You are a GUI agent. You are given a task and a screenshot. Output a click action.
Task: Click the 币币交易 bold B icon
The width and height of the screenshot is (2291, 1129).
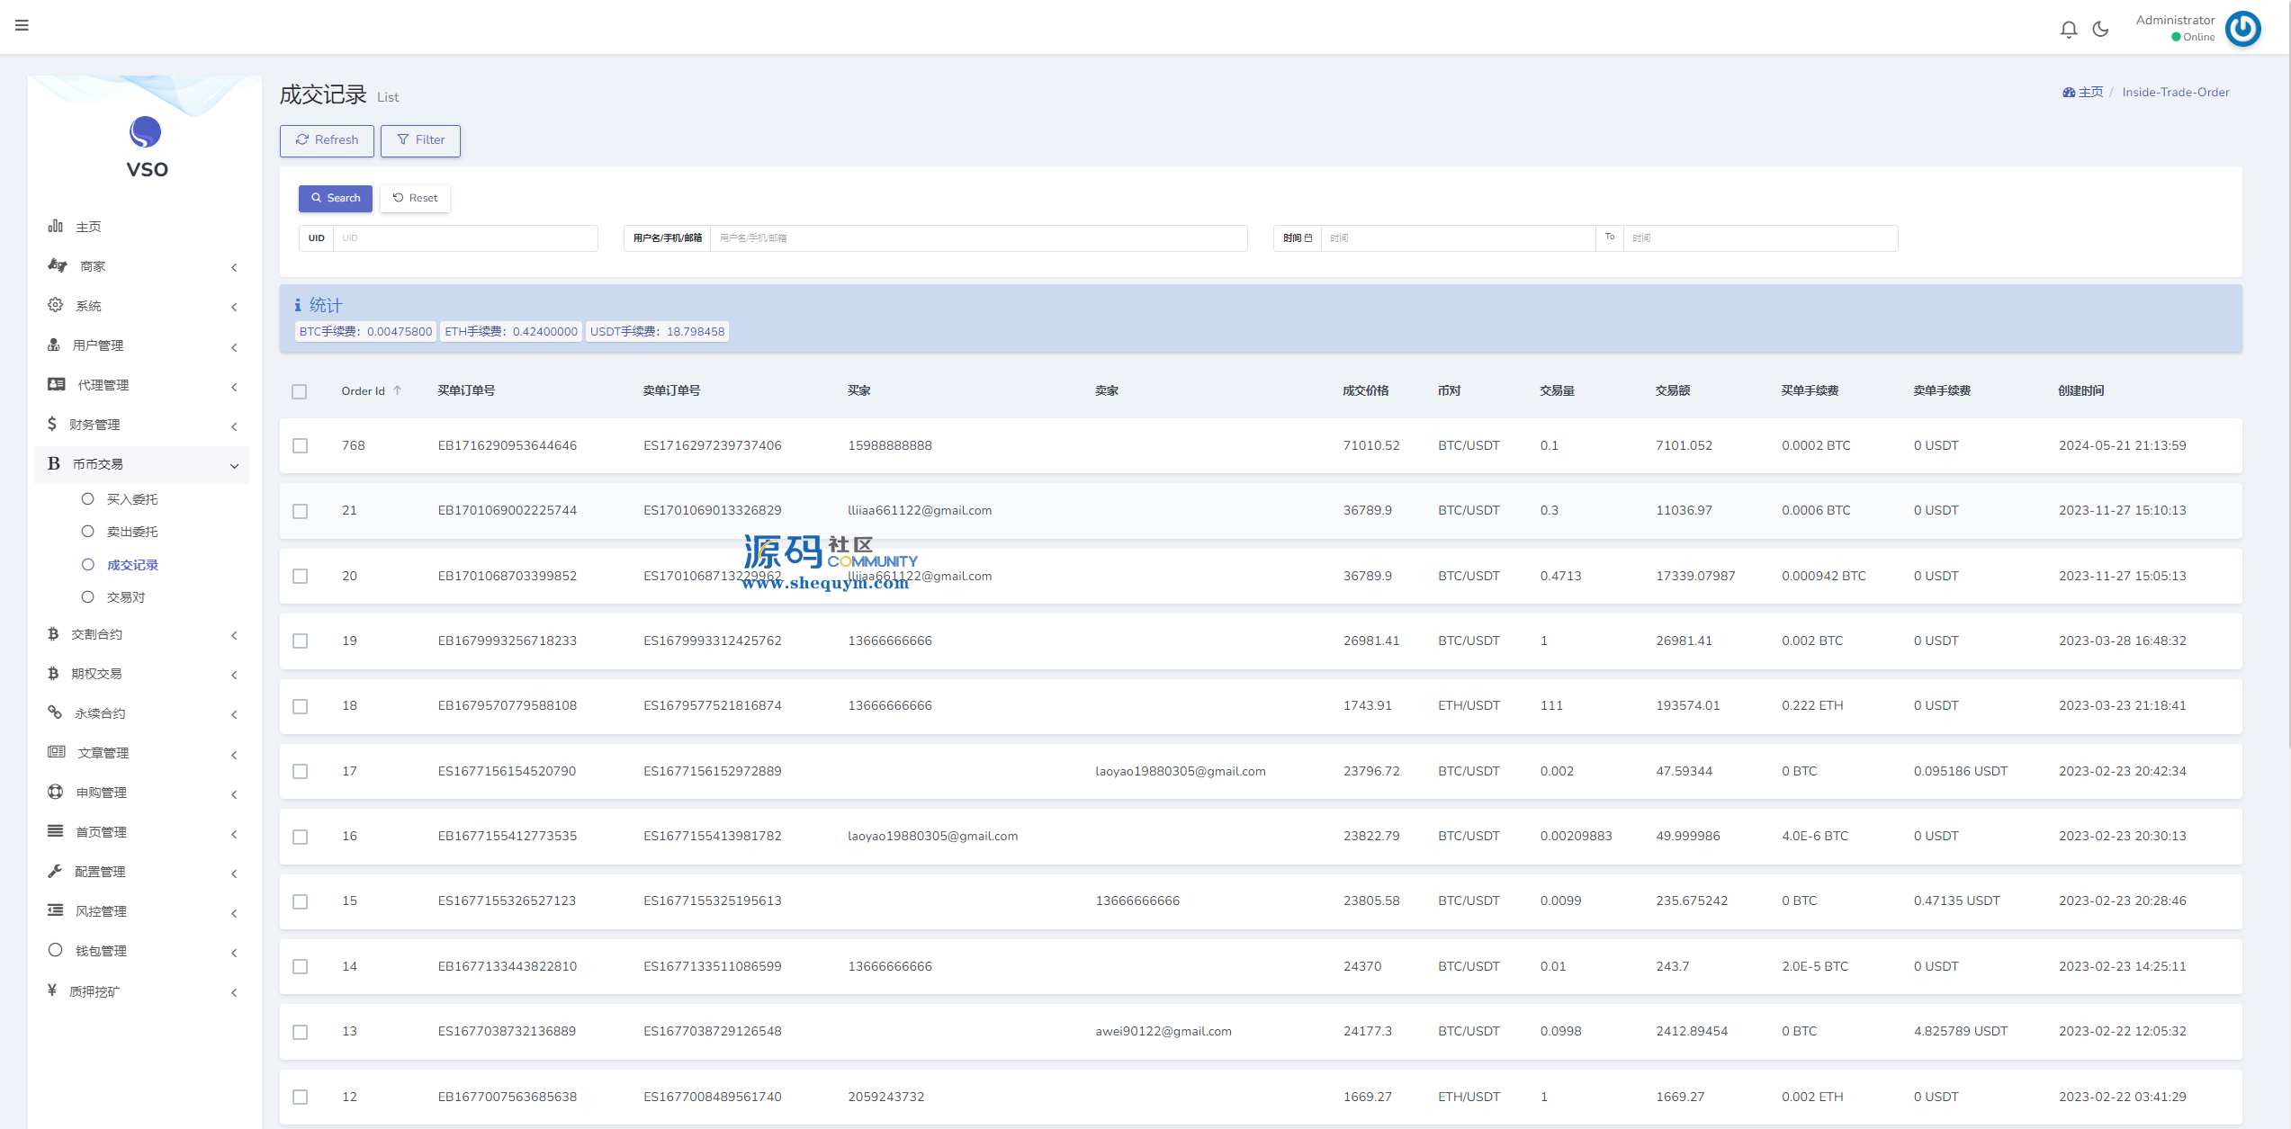point(54,463)
